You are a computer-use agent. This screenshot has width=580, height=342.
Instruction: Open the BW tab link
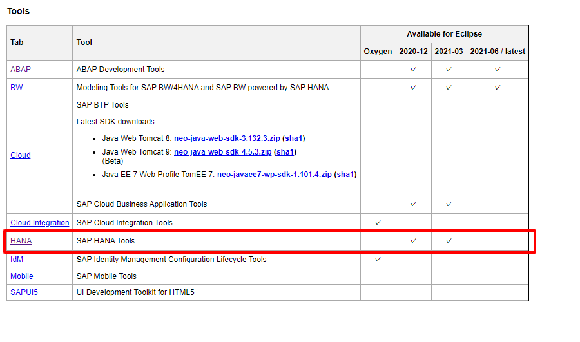coord(17,88)
